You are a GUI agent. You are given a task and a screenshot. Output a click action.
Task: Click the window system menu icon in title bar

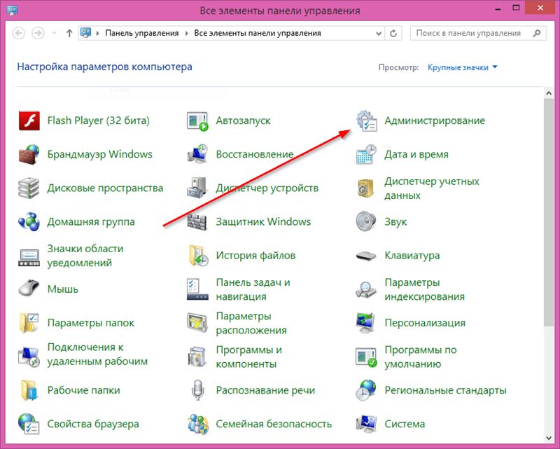12,10
